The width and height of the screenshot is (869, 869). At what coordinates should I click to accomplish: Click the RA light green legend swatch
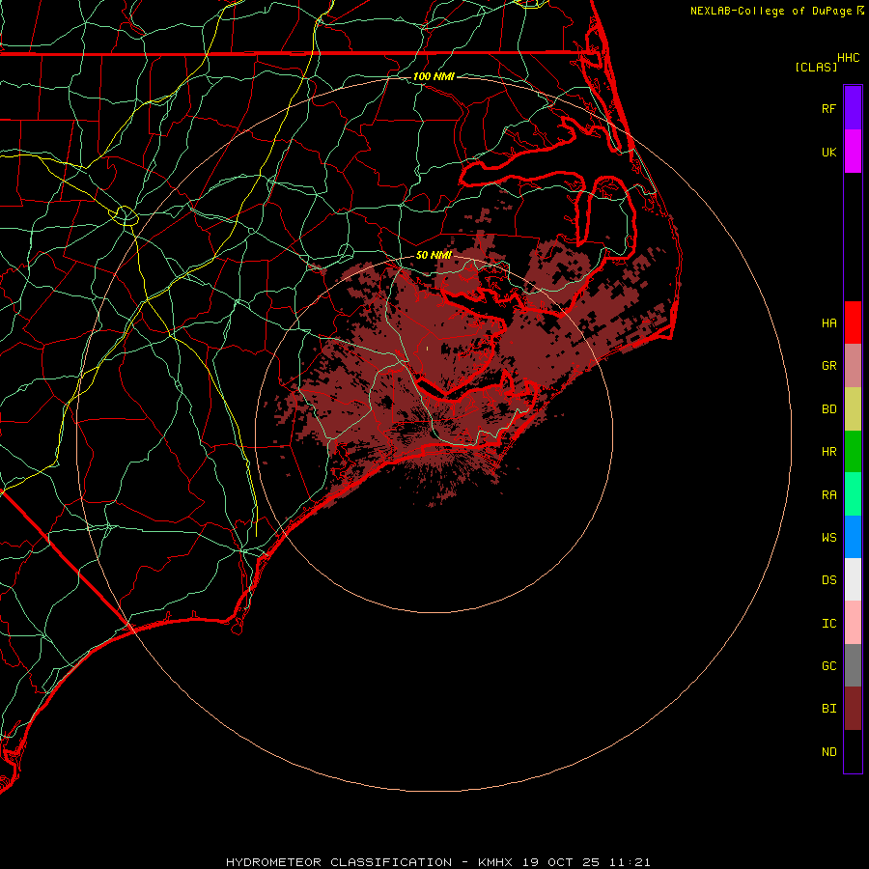click(853, 494)
